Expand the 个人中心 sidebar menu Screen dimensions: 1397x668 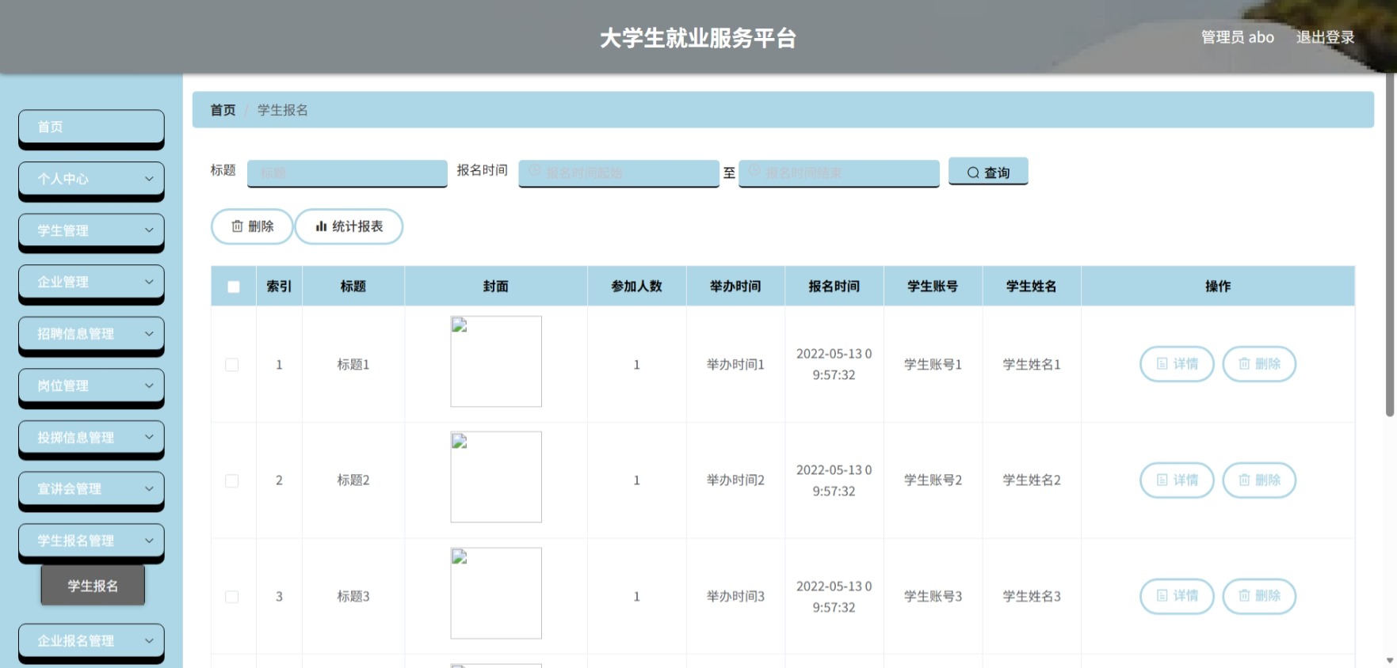[91, 179]
